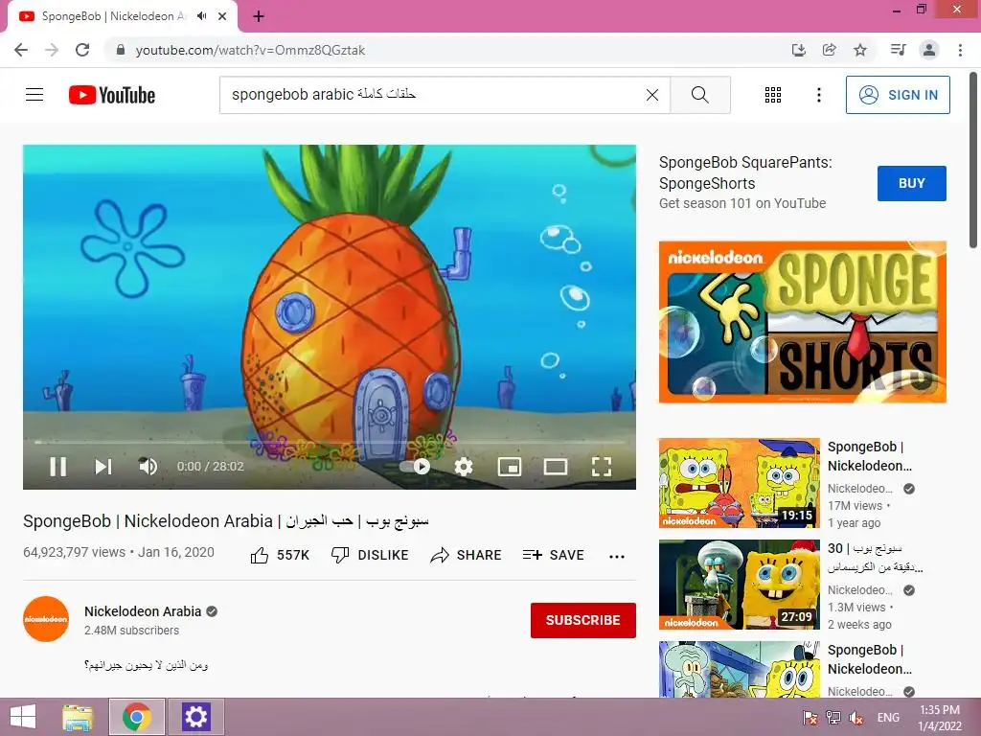
Task: Open the YouTube apps grid
Action: 773,95
